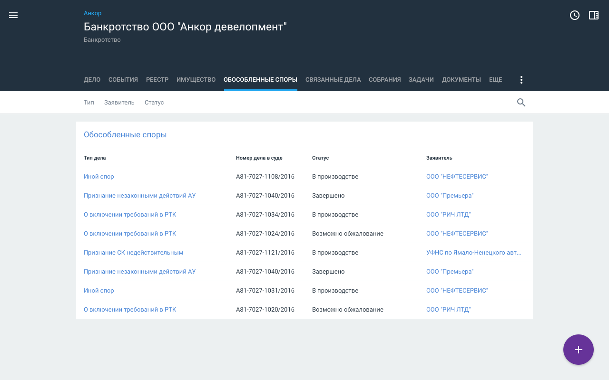Switch to the РЕЕСТР tab

[157, 80]
